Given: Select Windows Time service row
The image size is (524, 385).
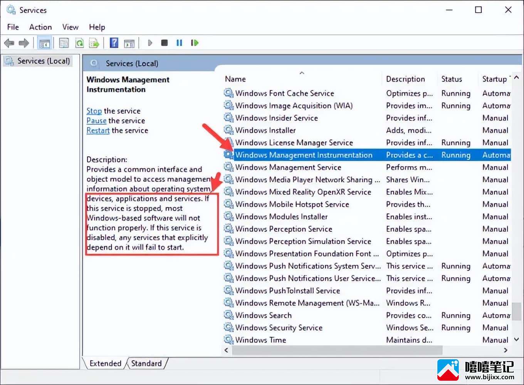Looking at the screenshot, I should (x=367, y=340).
